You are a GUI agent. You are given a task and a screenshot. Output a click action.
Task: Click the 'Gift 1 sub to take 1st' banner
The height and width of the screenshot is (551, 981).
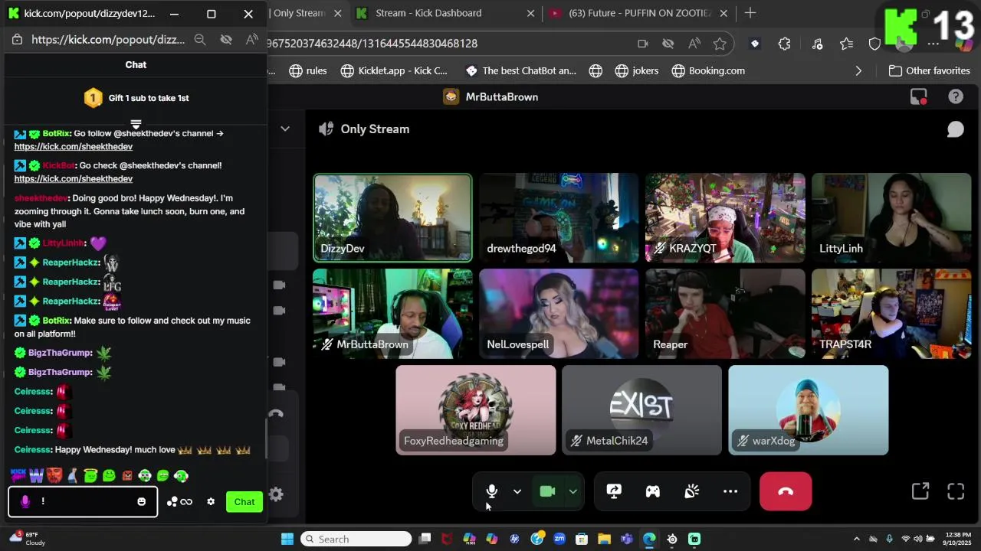coord(136,98)
